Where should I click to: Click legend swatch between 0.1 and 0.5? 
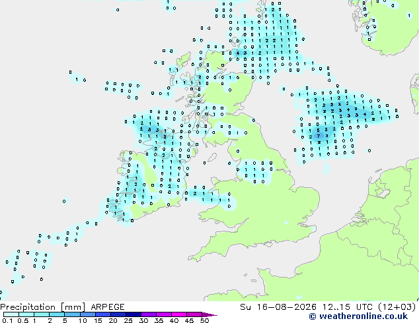pyautogui.click(x=11, y=314)
